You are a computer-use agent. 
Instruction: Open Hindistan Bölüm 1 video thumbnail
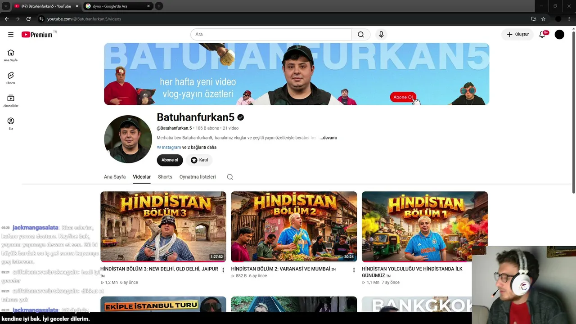click(x=425, y=226)
